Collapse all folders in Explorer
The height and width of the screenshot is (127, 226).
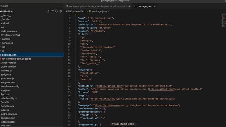(x=61, y=11)
